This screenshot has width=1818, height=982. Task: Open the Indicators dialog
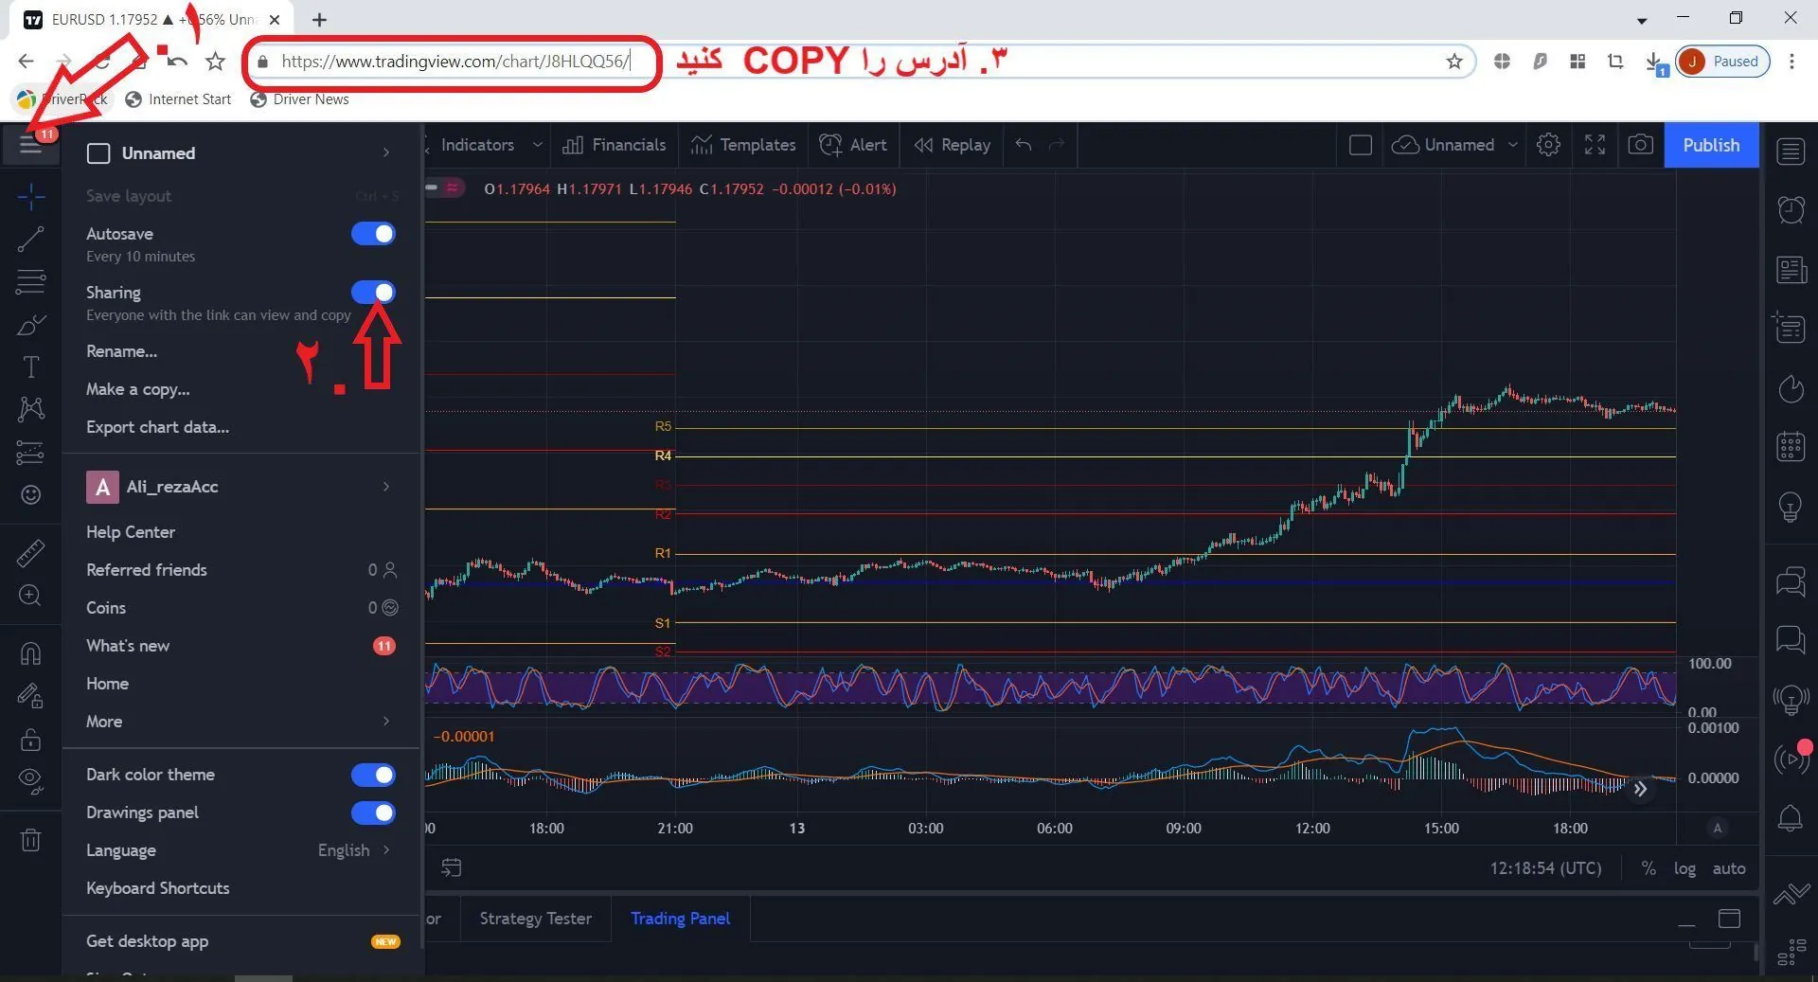pos(477,145)
